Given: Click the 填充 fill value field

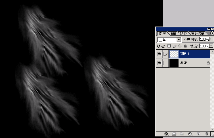Looking at the screenshot, I should [204, 46].
